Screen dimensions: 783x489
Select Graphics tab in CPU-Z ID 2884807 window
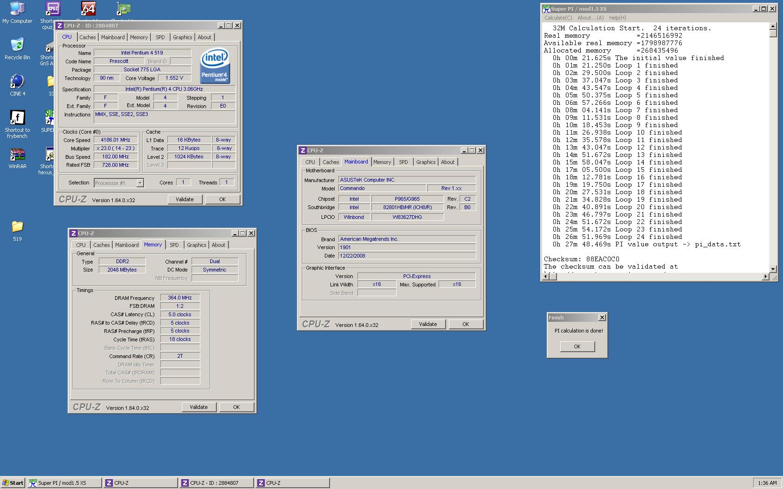[x=182, y=37]
